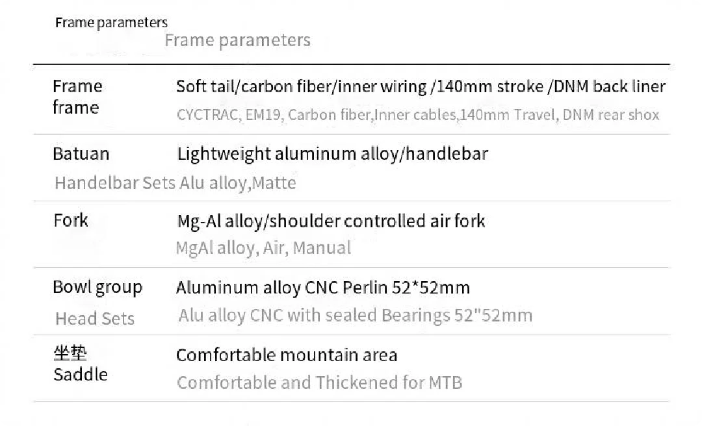The height and width of the screenshot is (426, 702).
Task: Select the 'Frame frame' row label
Action: 77,97
